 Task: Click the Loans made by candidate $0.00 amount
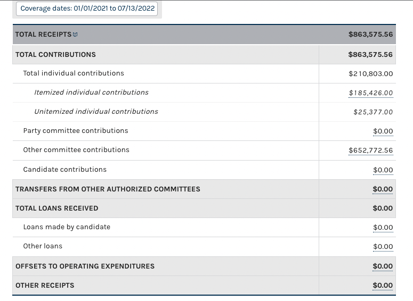[383, 228]
